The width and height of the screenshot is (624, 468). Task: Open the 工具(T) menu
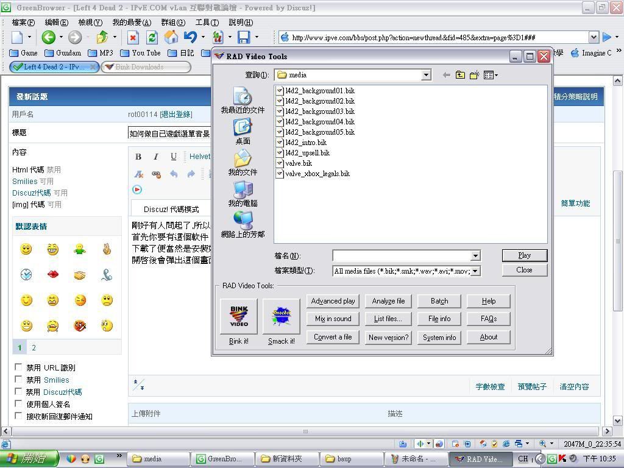click(207, 22)
